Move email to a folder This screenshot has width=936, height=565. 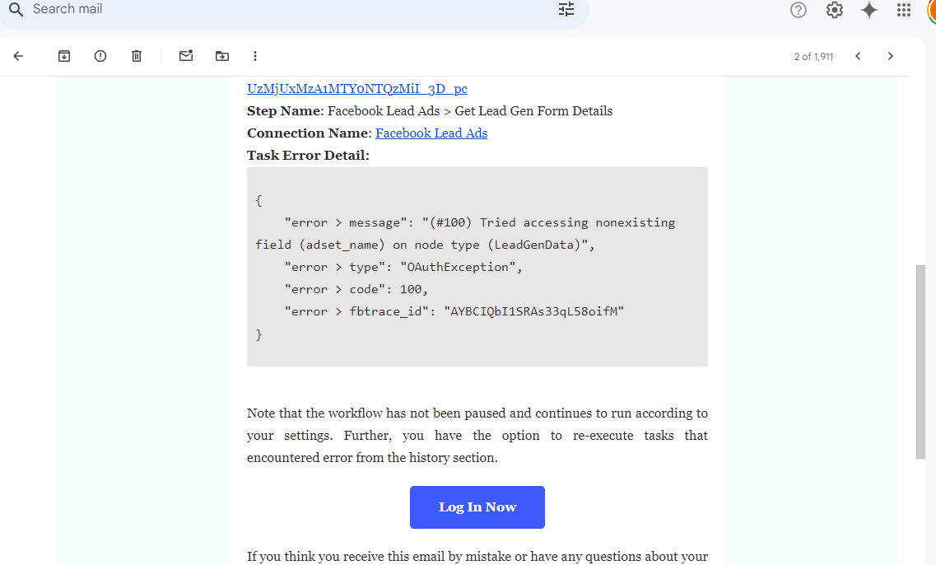pos(222,56)
